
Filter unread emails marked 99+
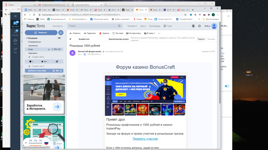(x=44, y=62)
